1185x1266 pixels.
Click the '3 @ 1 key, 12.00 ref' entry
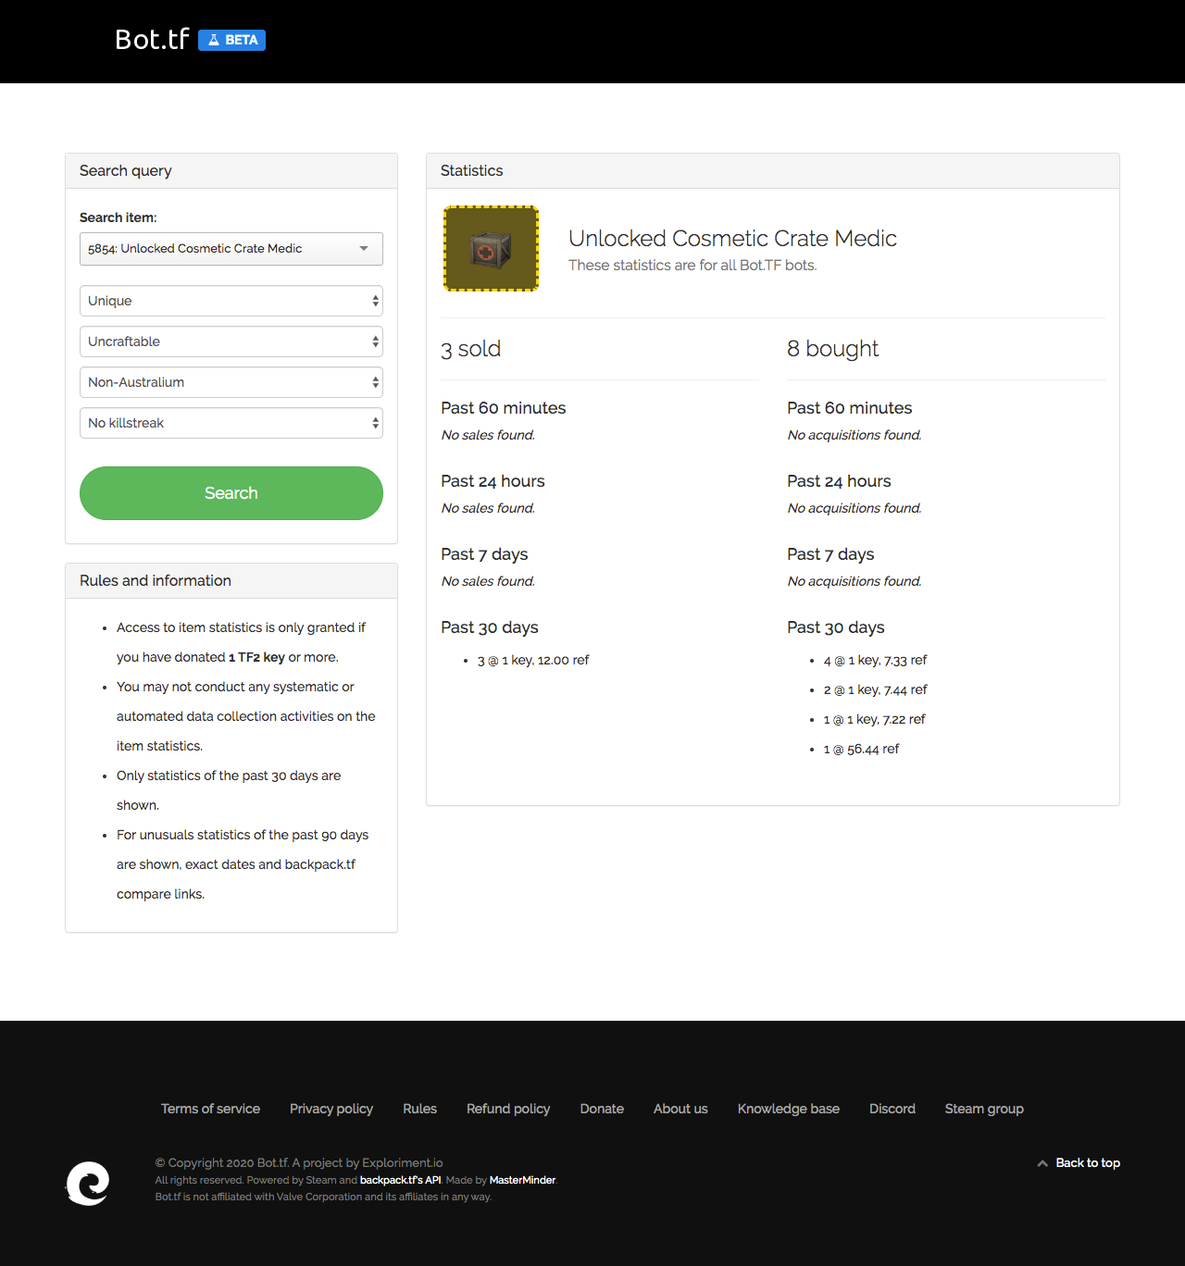point(533,660)
